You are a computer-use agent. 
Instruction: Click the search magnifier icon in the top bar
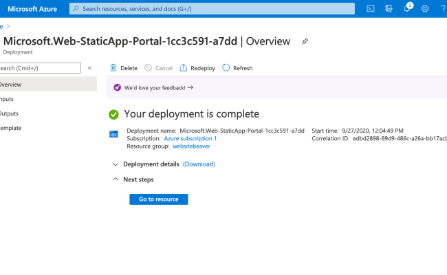76,8
